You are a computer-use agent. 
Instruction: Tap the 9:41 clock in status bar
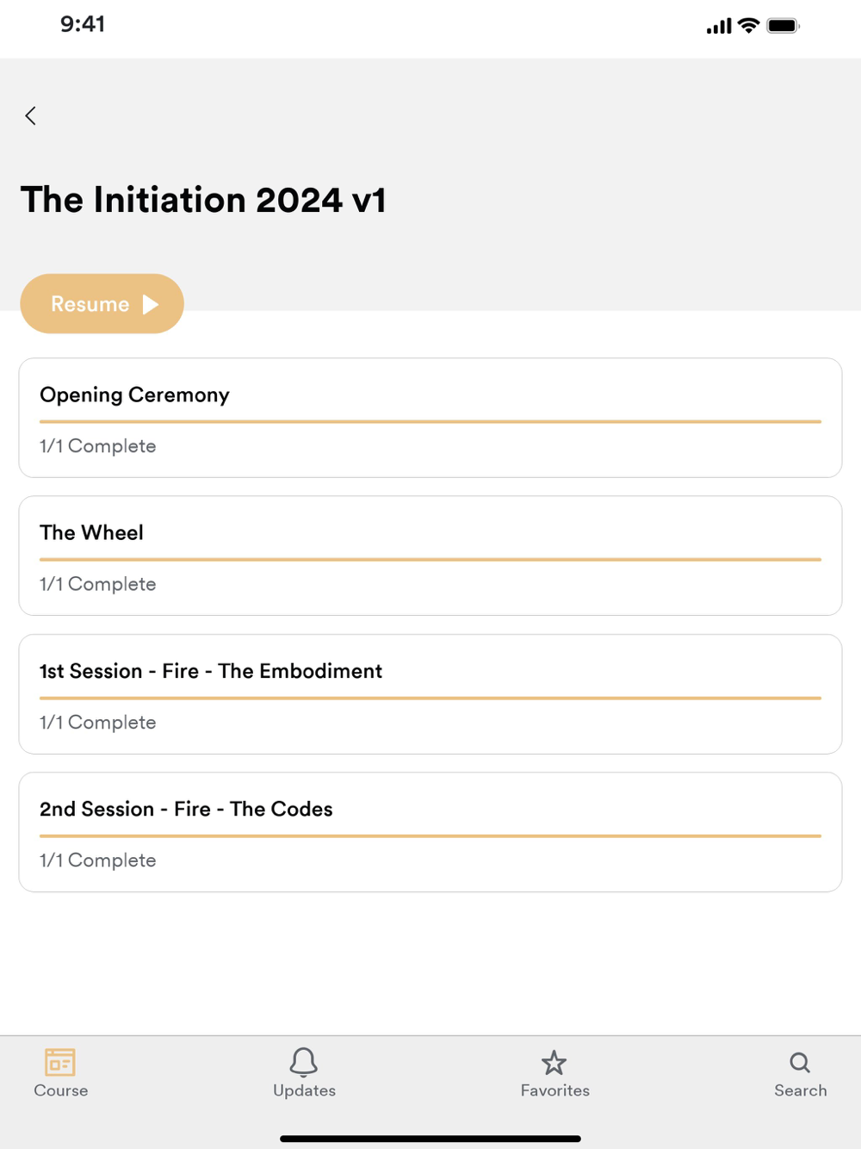tap(83, 24)
